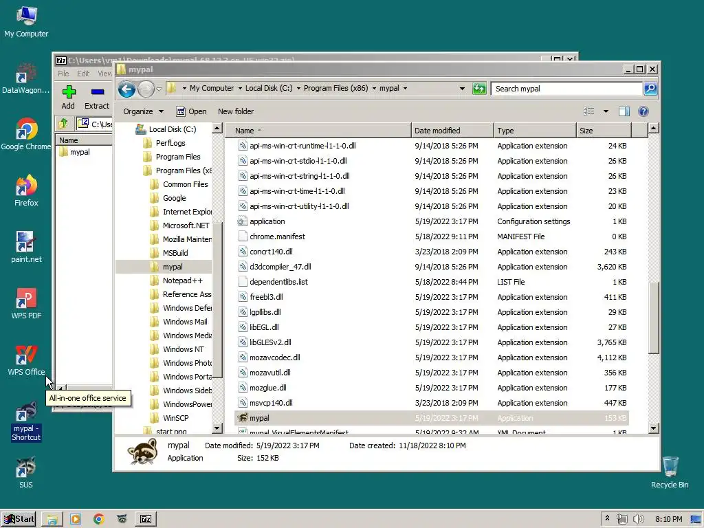
Task: Click the Chrome taskbar icon
Action: (99, 519)
